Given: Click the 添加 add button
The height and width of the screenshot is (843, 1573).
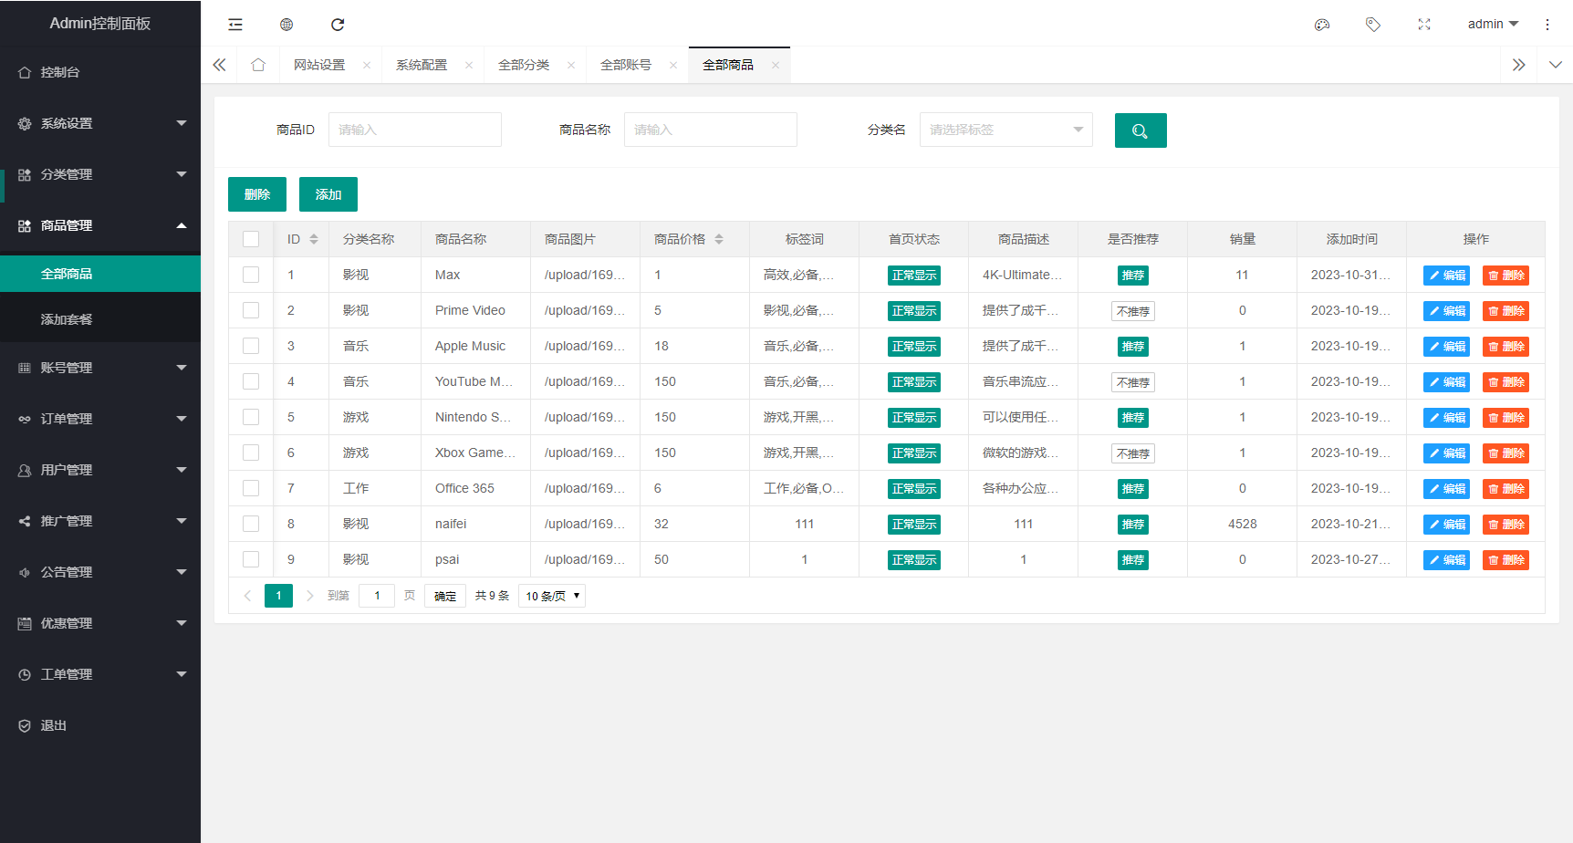Looking at the screenshot, I should tap(328, 193).
